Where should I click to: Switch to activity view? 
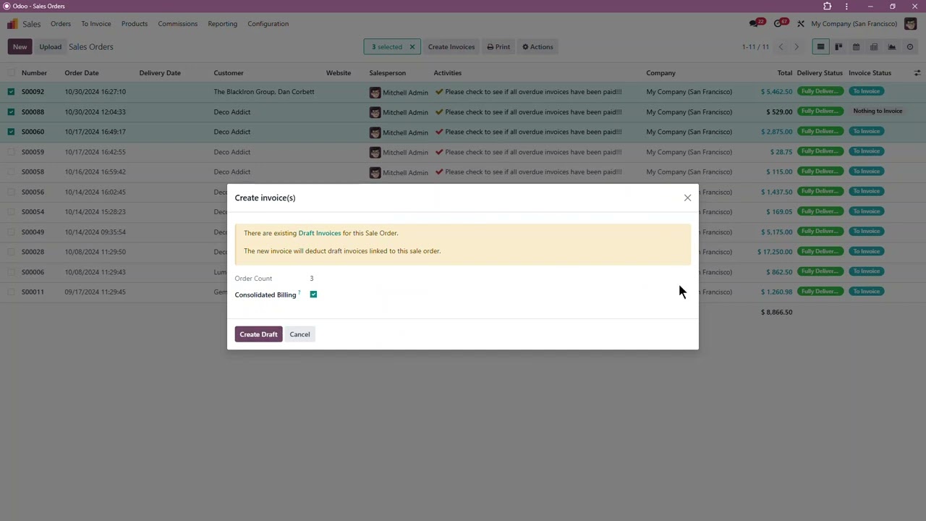[x=910, y=47]
